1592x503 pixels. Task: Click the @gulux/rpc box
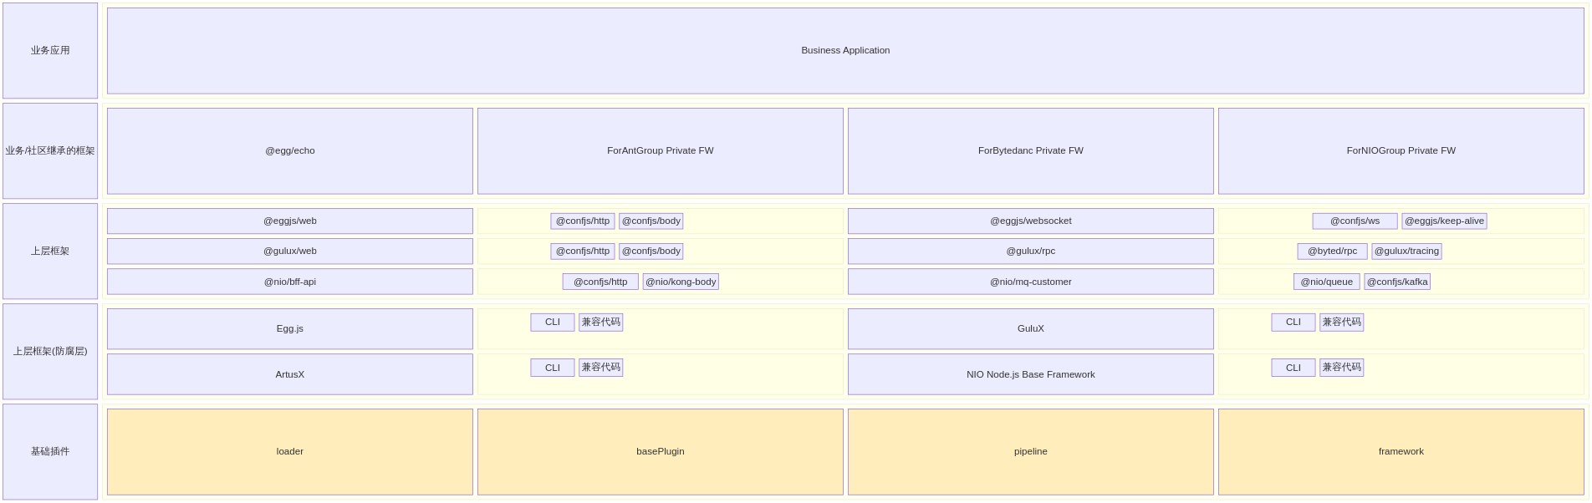coord(1031,251)
